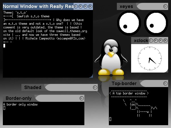
Task: Click the 'A border only window' text
Action: 21,104
